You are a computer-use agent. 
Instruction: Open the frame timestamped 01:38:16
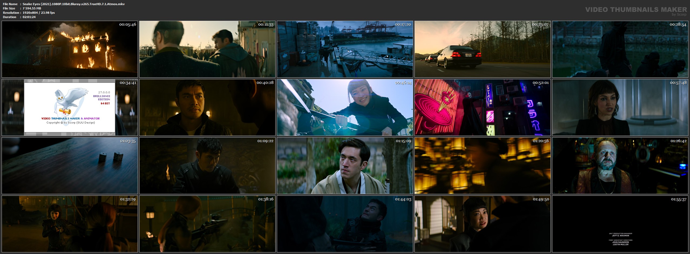point(207,224)
